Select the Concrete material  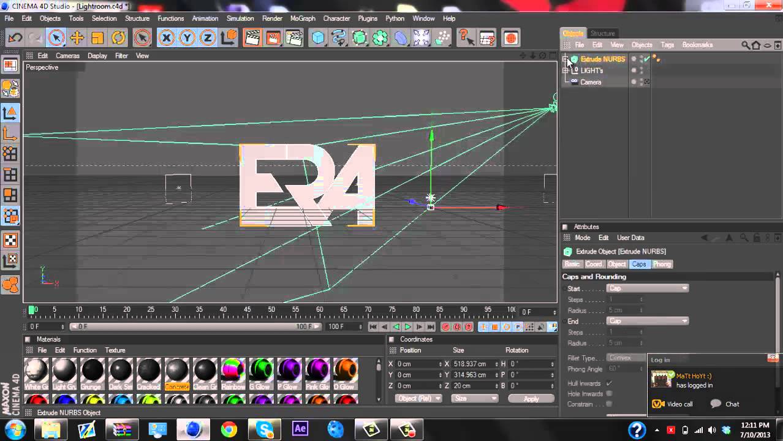coord(176,374)
